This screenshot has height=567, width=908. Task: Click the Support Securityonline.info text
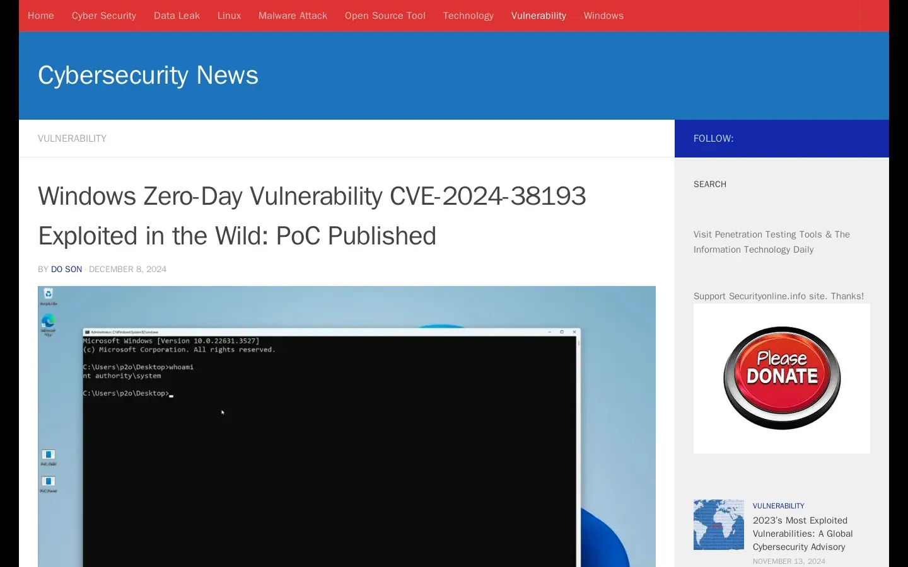pos(779,296)
